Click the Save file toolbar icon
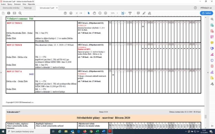This screenshot has width=215, height=134. (x=3, y=13)
